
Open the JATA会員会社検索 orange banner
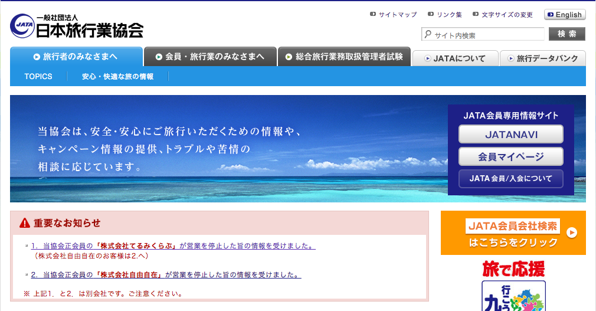pyautogui.click(x=513, y=233)
